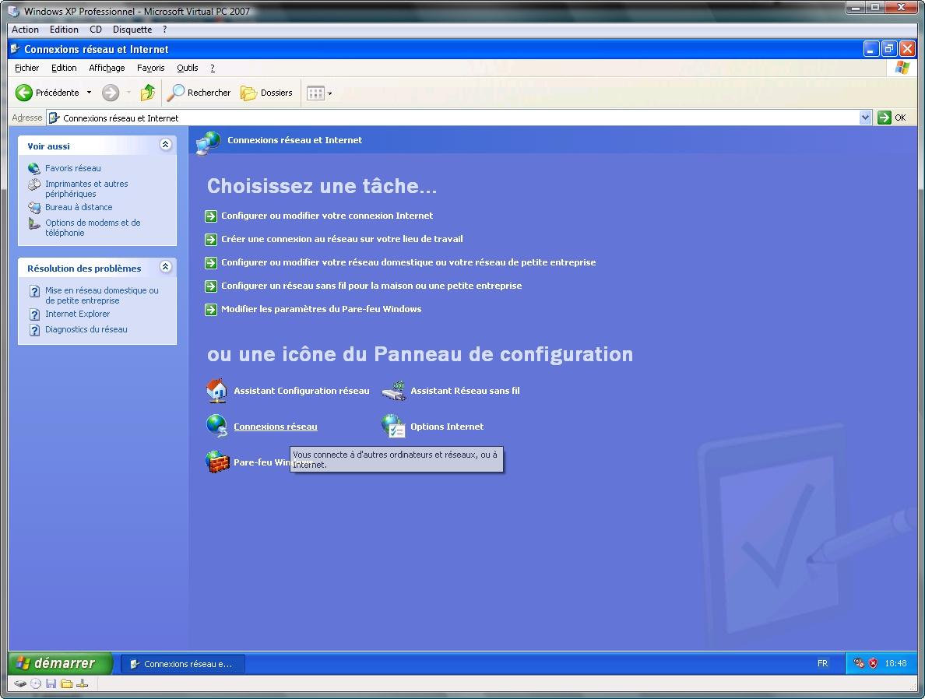This screenshot has width=925, height=699.
Task: Open Virtual PC CD menu
Action: tap(96, 30)
